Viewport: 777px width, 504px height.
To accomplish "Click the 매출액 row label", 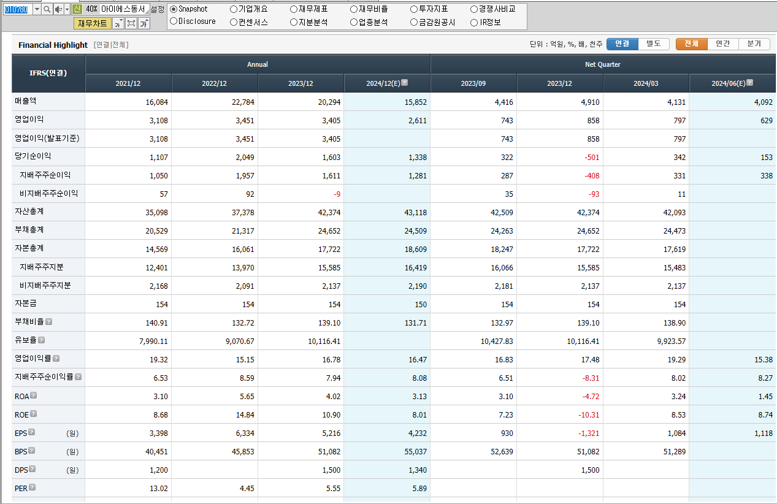I will [26, 101].
